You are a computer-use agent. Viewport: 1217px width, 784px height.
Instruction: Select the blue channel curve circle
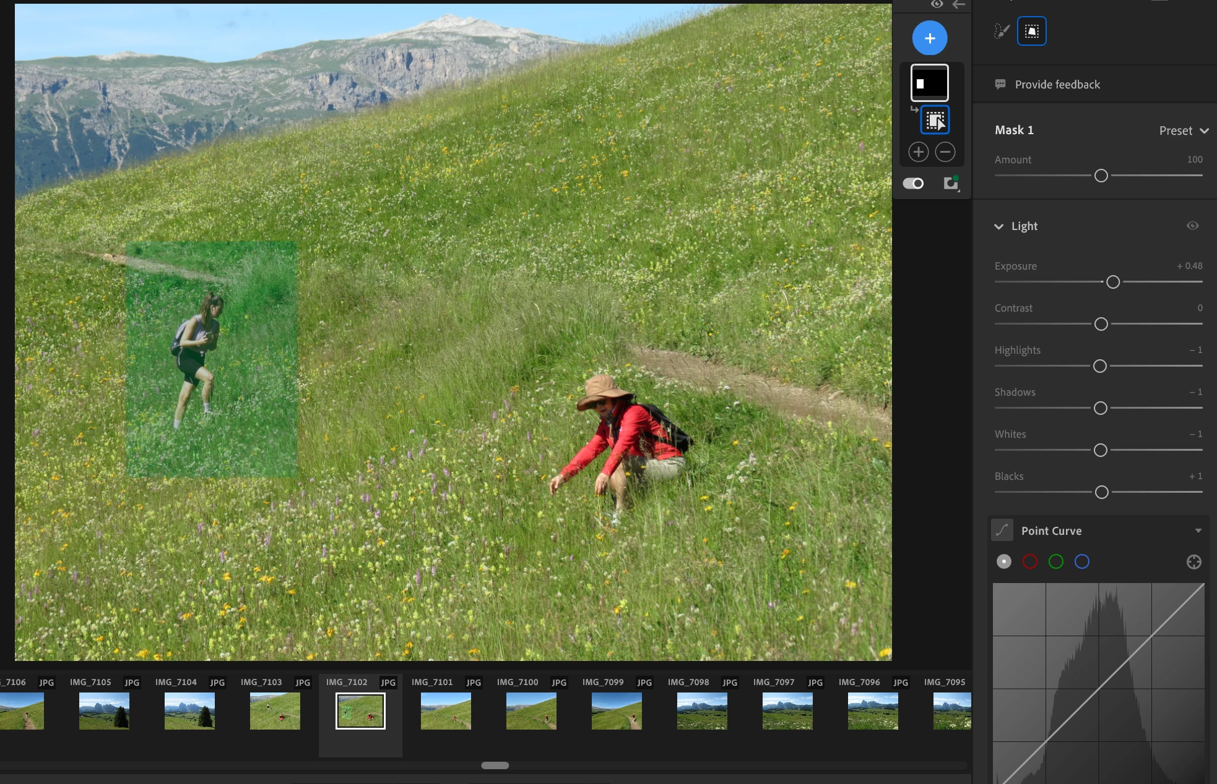pos(1081,561)
